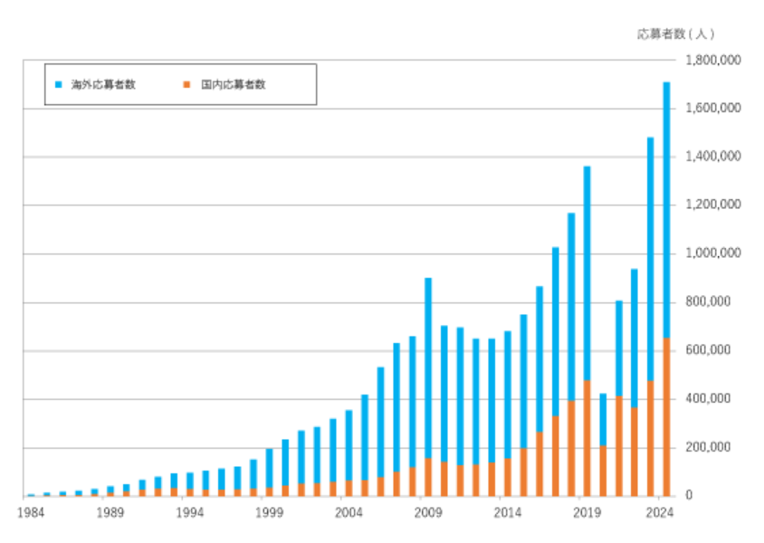The height and width of the screenshot is (543, 764).
Task: Click the orange segment of the 2024 bar
Action: [x=666, y=416]
